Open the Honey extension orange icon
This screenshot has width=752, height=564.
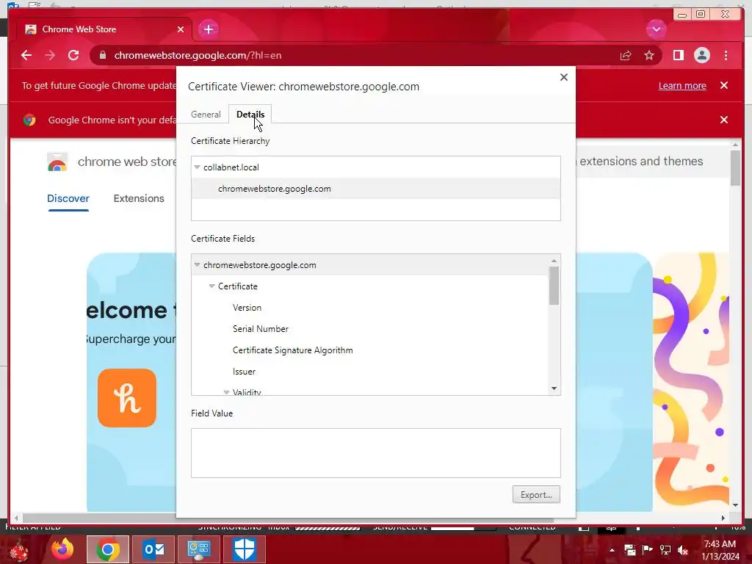[x=126, y=397]
